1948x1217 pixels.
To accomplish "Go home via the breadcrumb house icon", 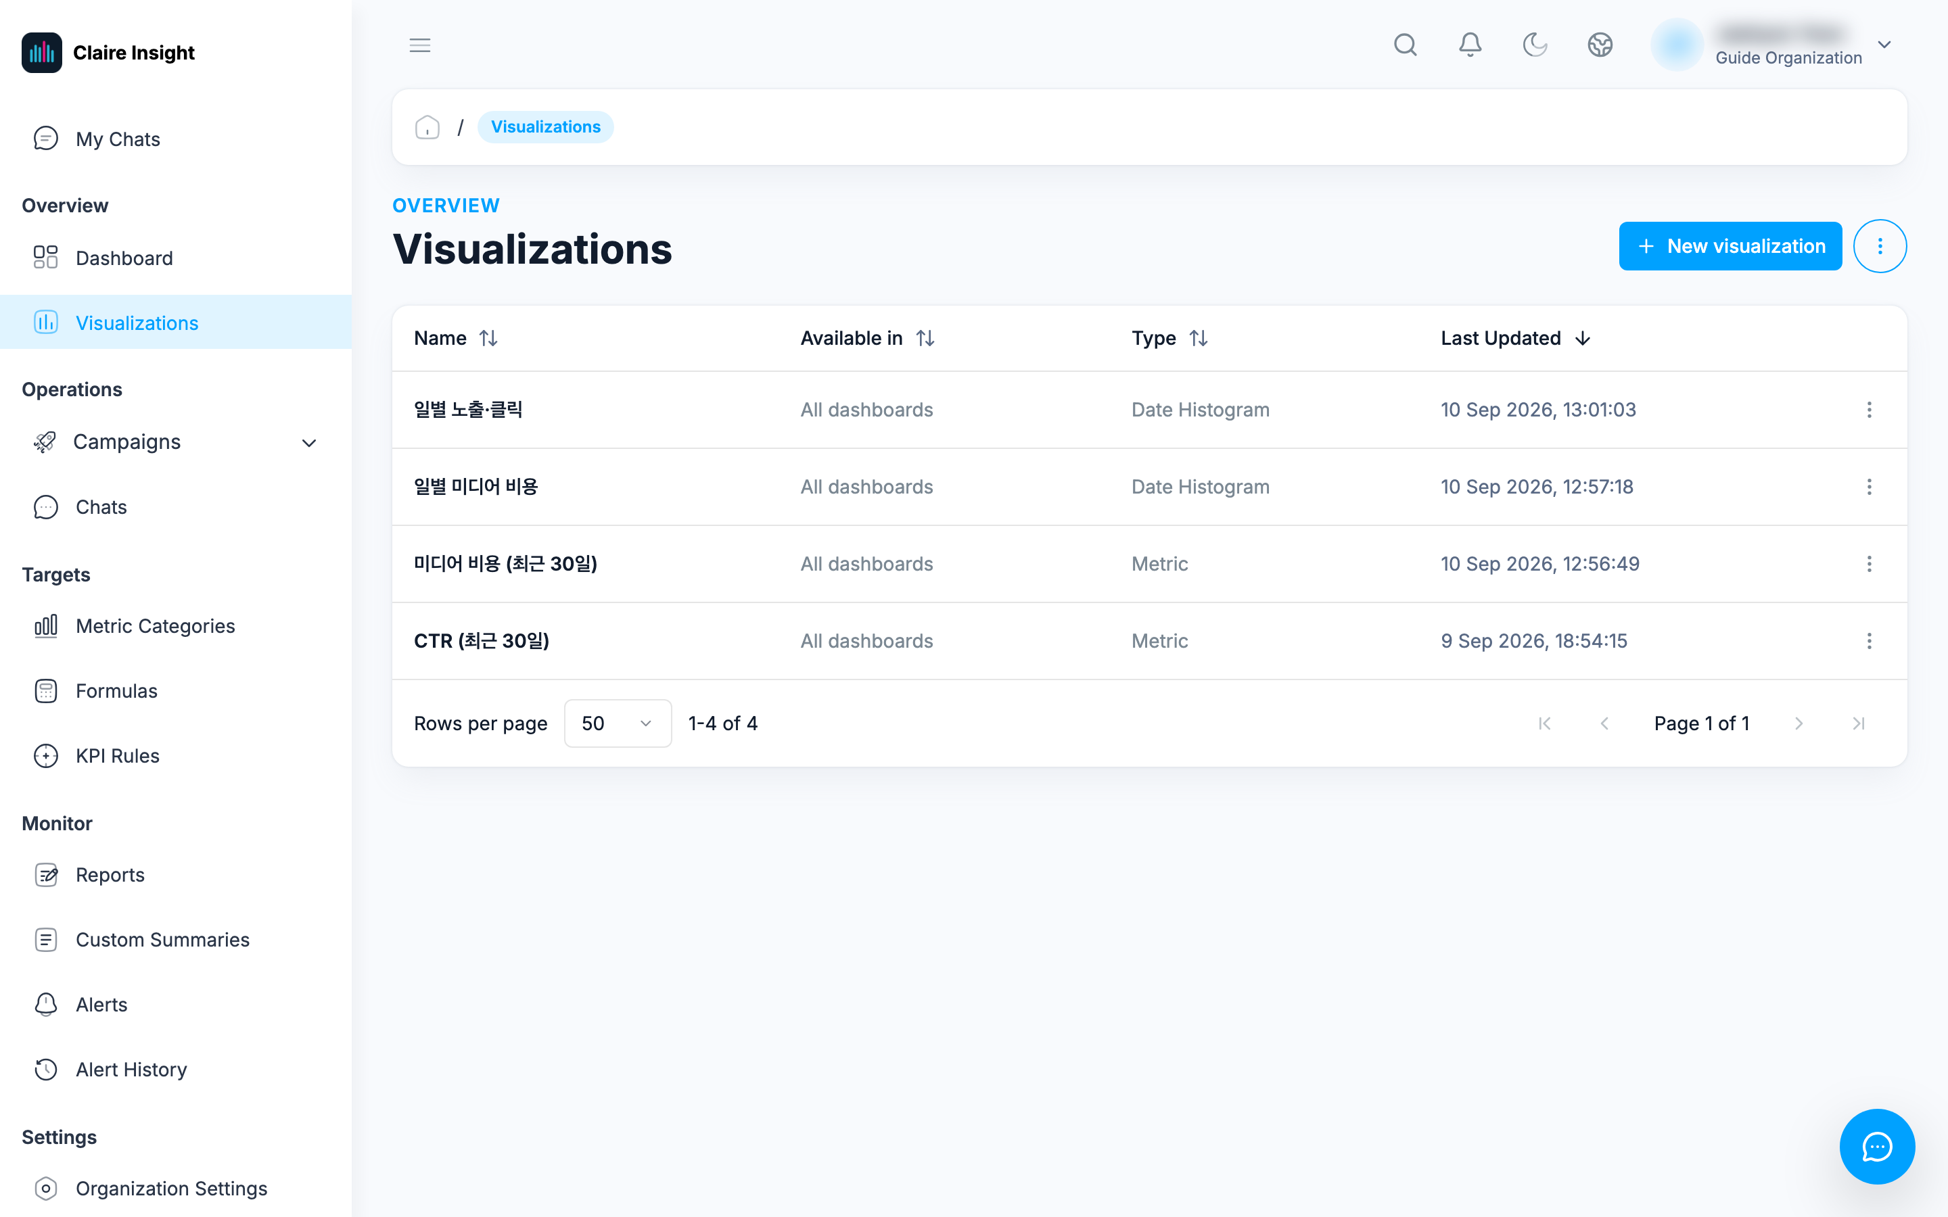I will point(427,127).
